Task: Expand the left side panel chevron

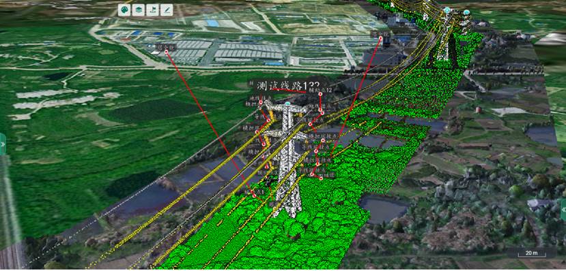Action: (x=3, y=144)
